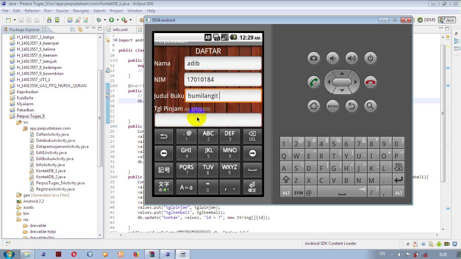The width and height of the screenshot is (461, 259).
Task: Select the Android 2.2 library node
Action: tap(33, 201)
